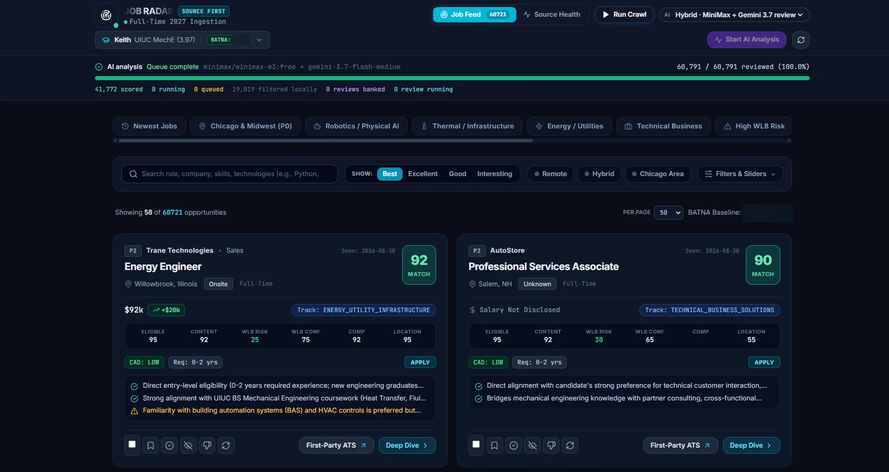The height and width of the screenshot is (472, 889).
Task: Bookmark the Professional Services Associate job
Action: tap(495, 445)
